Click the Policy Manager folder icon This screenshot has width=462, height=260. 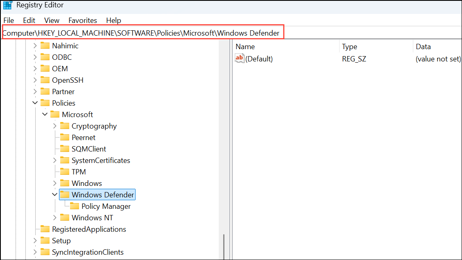[75, 206]
